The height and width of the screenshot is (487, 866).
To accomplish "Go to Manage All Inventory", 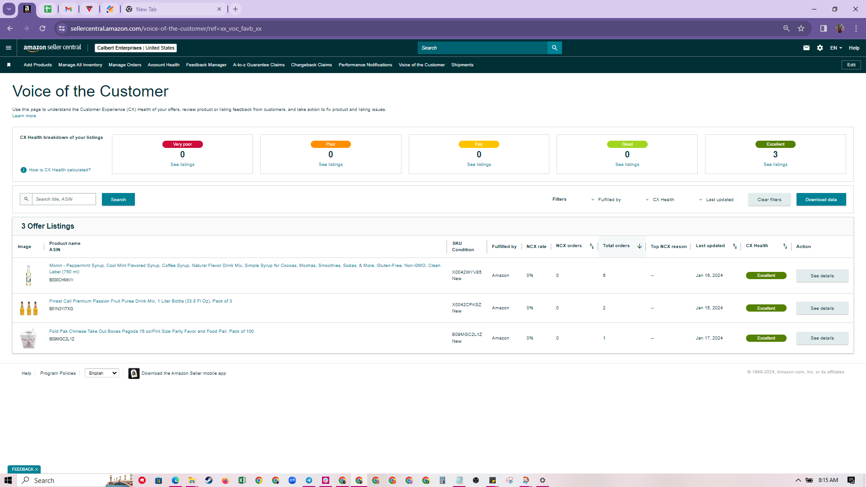I will pyautogui.click(x=80, y=65).
